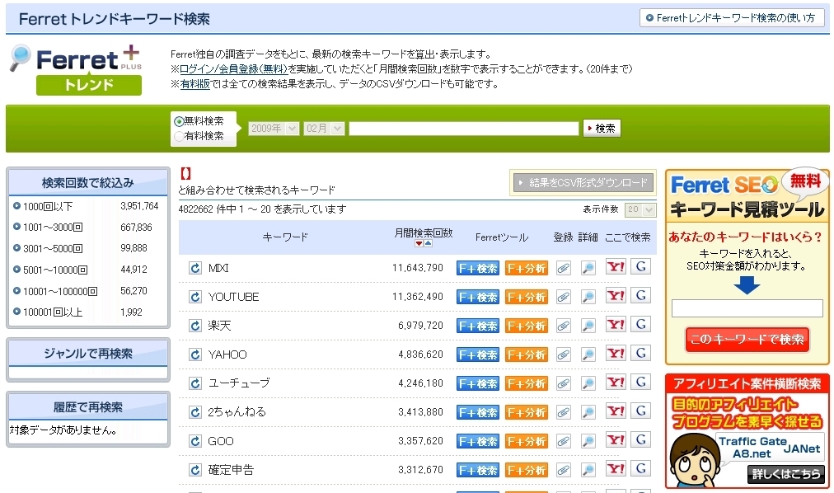Click the refresh icon beside 楽天
Screen dimensions: 834x493
[x=195, y=326]
